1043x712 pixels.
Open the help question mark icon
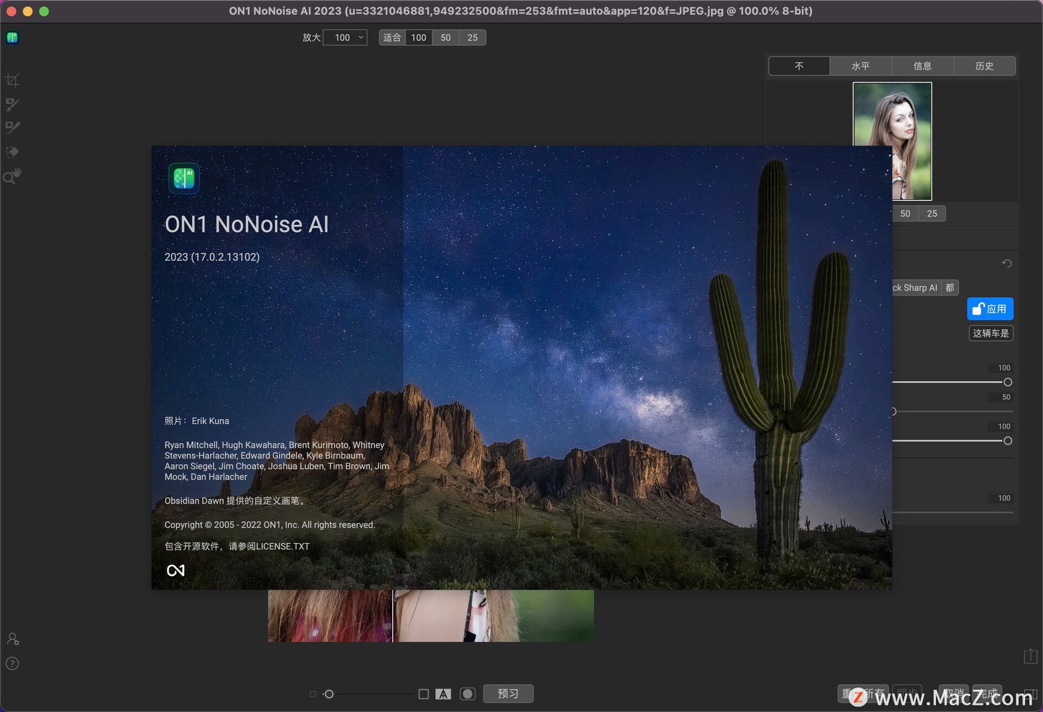[x=12, y=664]
